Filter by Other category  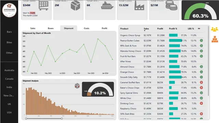pyautogui.click(x=9, y=53)
